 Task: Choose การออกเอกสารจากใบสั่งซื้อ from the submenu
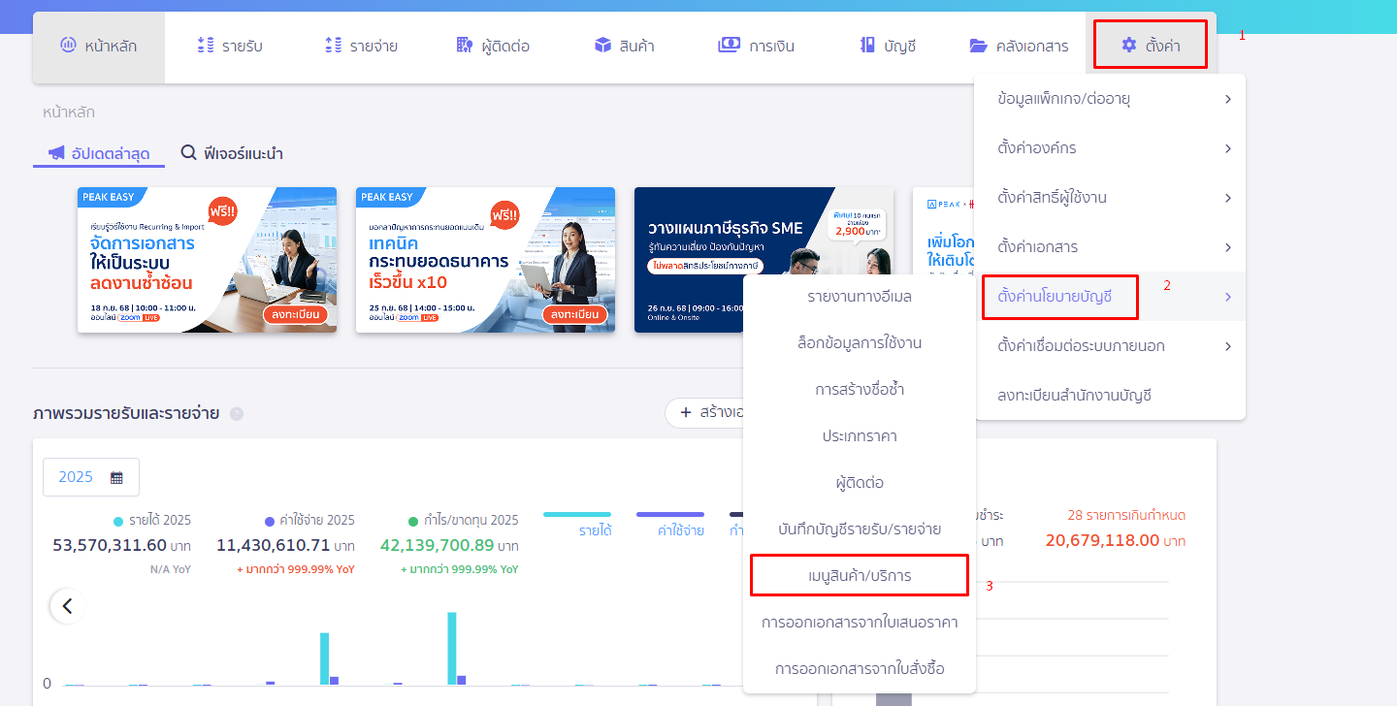(860, 669)
